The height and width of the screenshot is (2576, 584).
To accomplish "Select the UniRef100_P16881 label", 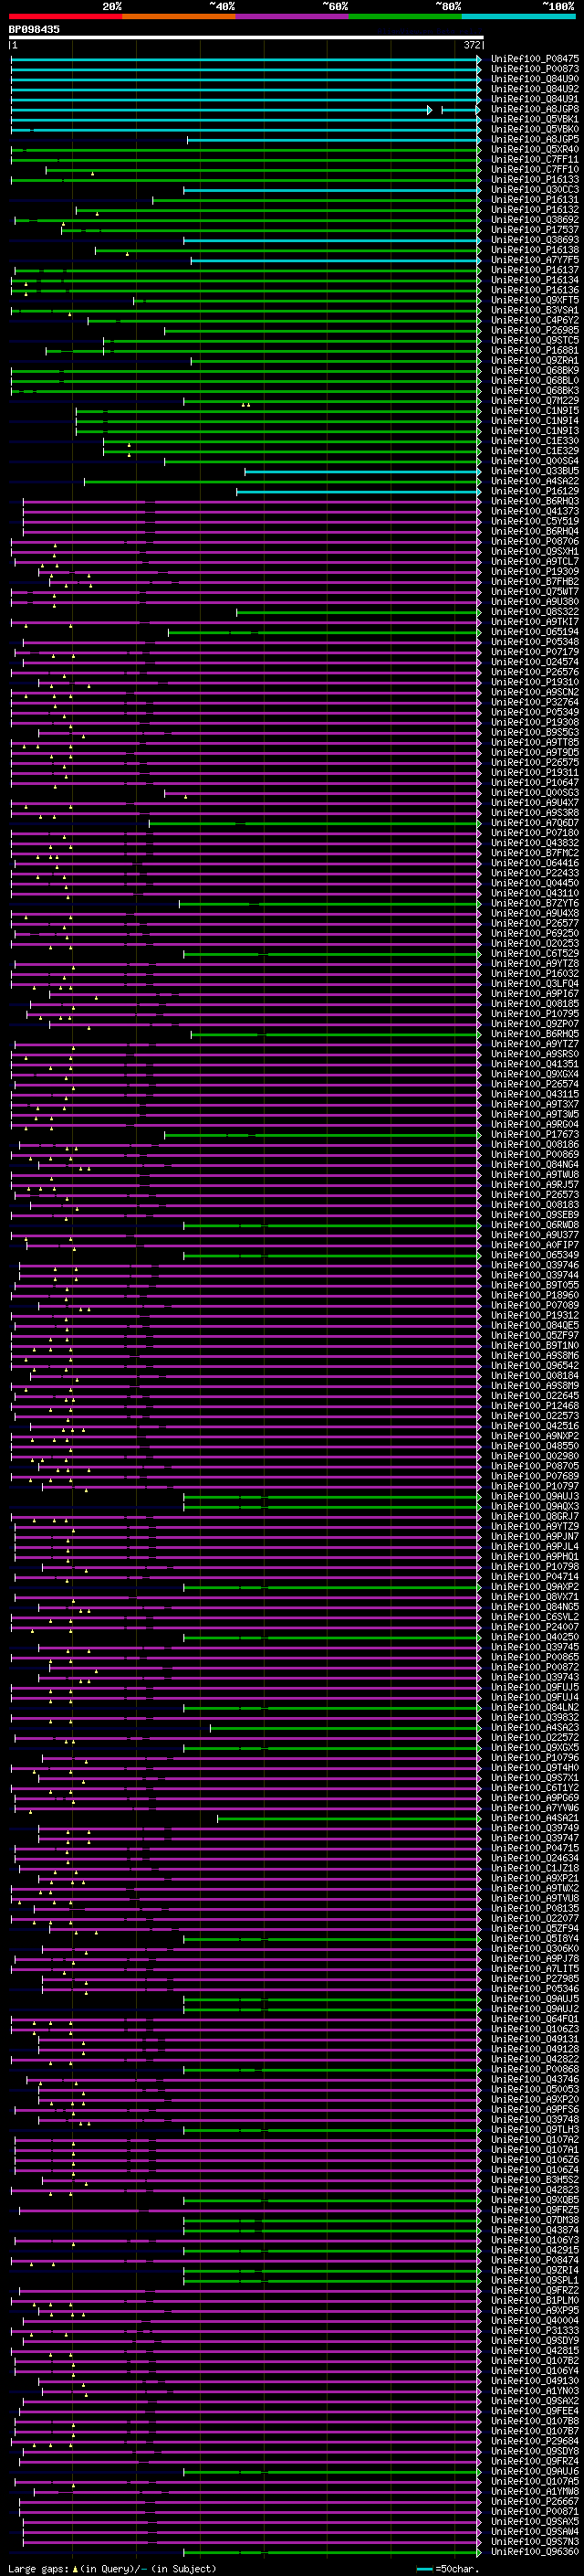I will pos(534,350).
